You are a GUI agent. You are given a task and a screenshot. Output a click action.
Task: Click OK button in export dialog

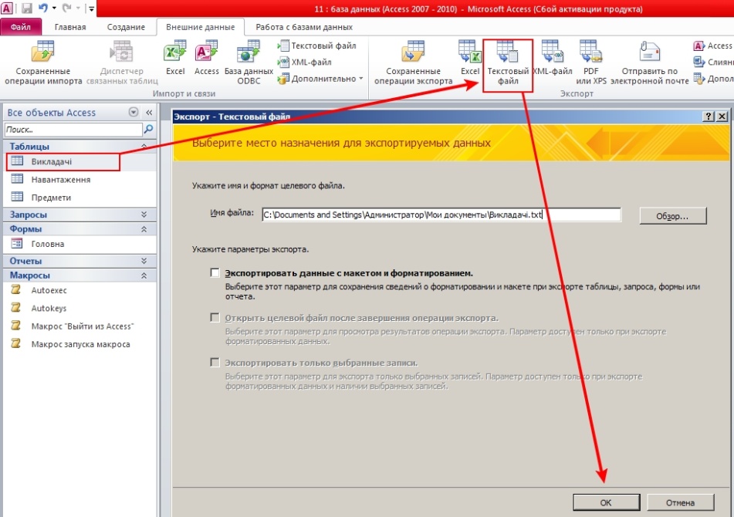606,502
